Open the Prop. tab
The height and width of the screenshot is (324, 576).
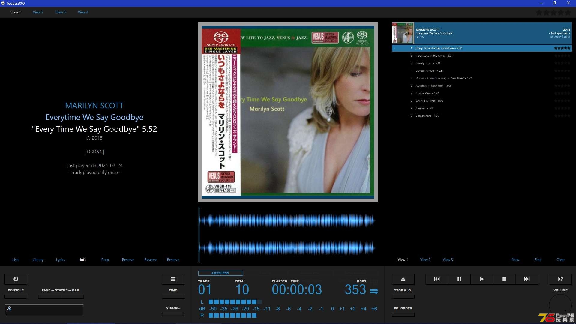click(106, 260)
